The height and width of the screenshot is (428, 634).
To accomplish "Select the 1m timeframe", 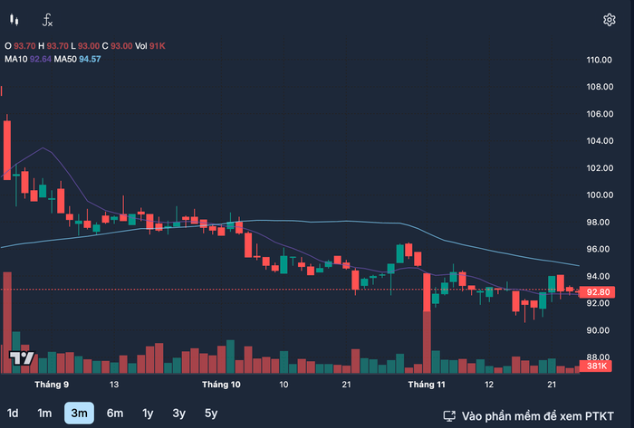I will point(44,413).
